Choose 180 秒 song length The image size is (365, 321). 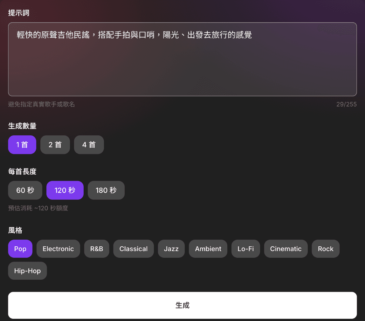click(x=106, y=190)
